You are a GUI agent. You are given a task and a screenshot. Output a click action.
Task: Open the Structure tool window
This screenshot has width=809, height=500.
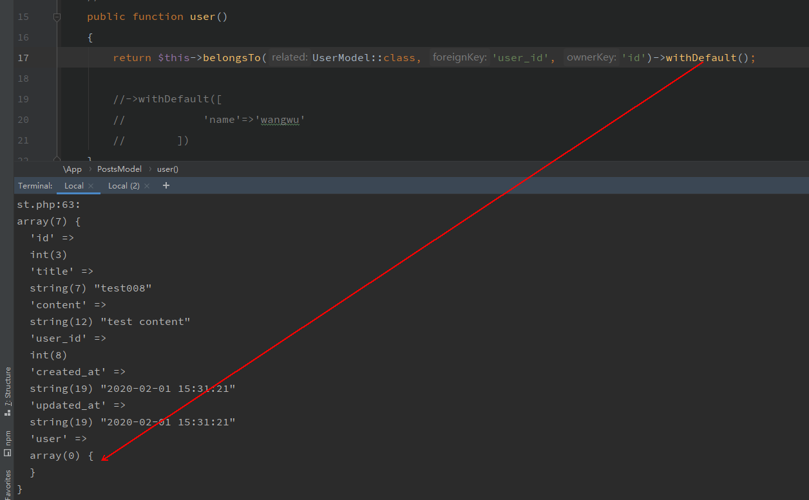[8, 391]
